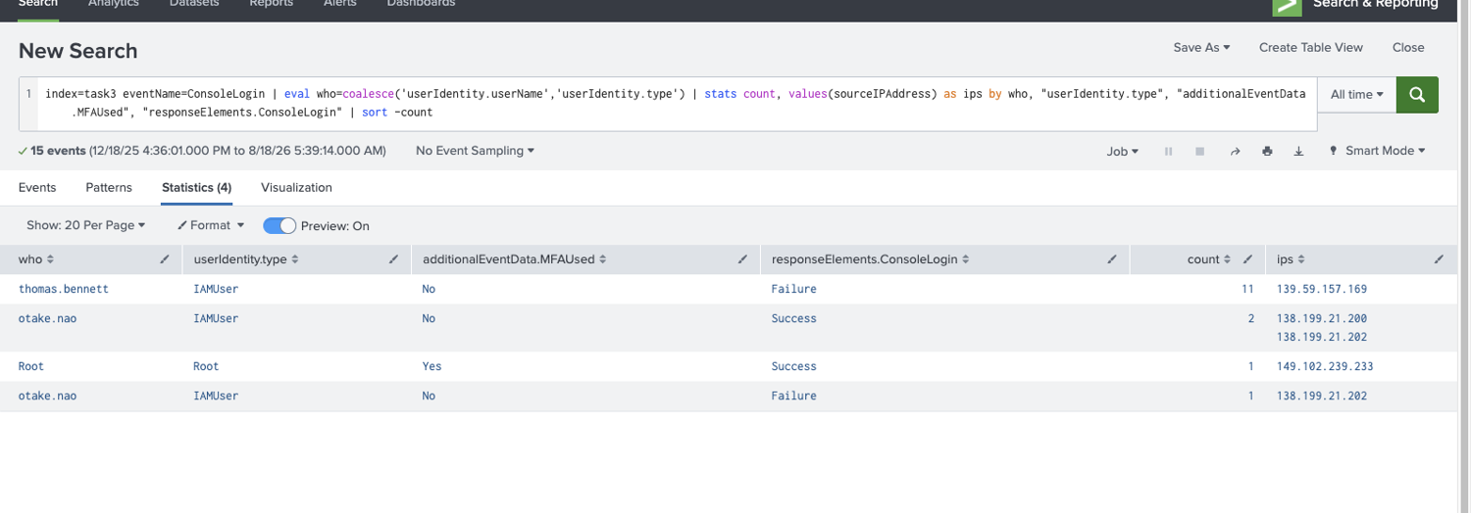Sort by the count column arrows
This screenshot has height=513, width=1471.
point(1228,259)
